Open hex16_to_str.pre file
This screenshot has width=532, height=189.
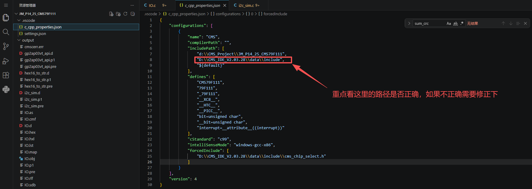tap(76, 86)
